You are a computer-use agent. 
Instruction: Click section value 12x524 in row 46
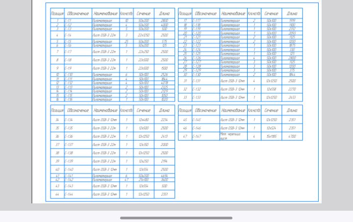[271, 128]
